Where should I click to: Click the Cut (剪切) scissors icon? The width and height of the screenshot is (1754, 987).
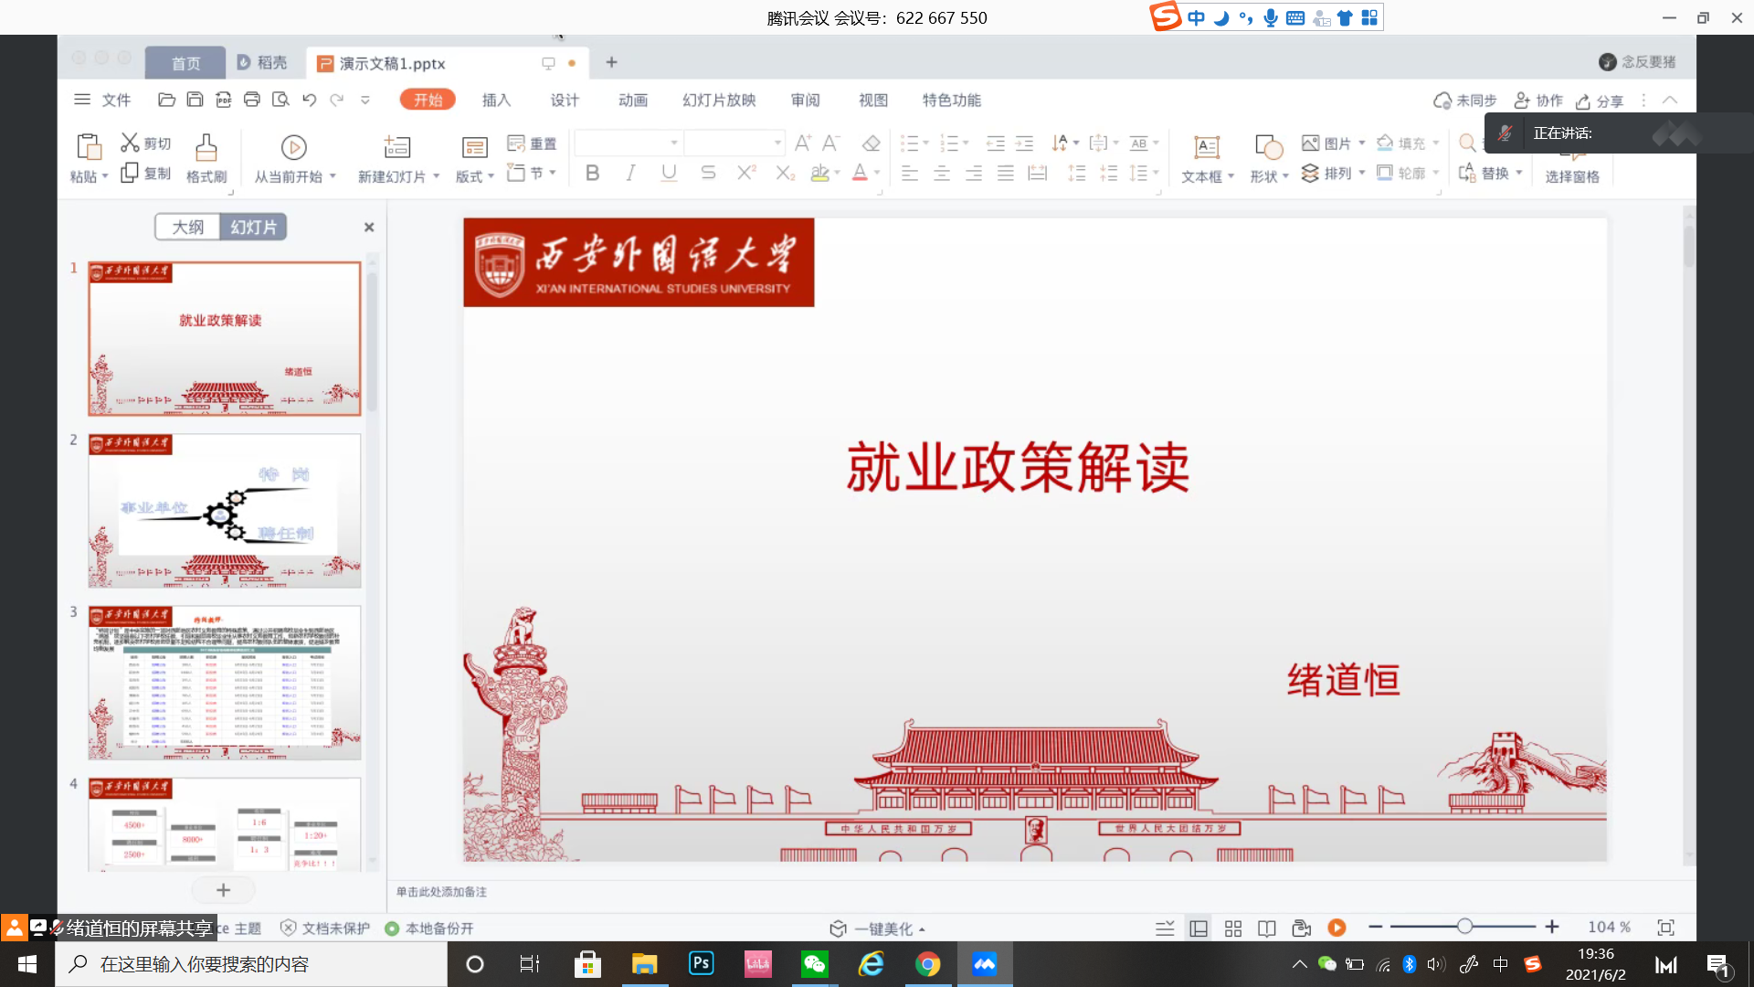[130, 143]
